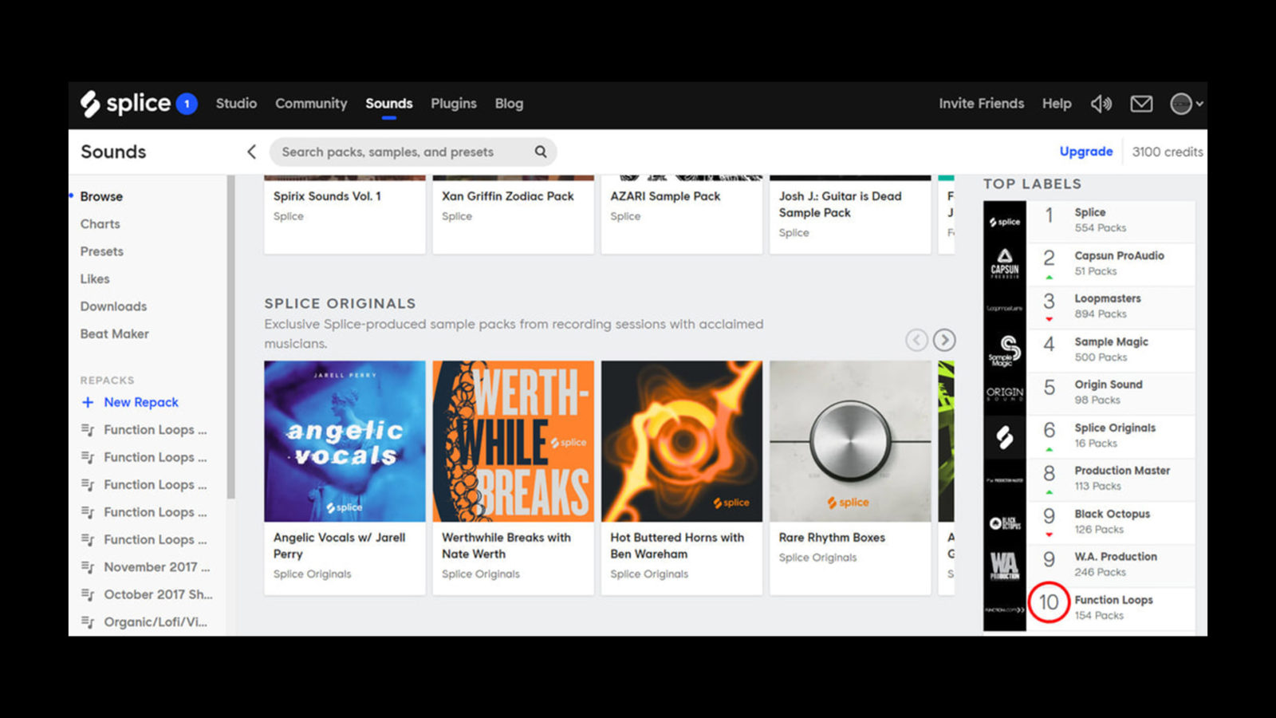Viewport: 1276px width, 718px height.
Task: Click playlist icon of October 2017 repack
Action: [88, 594]
